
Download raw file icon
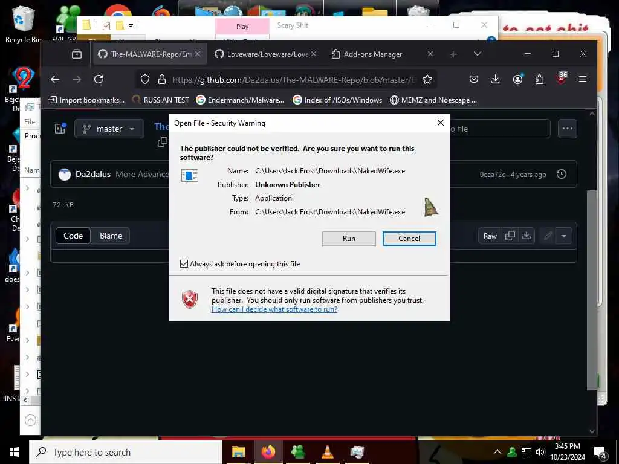[527, 236]
